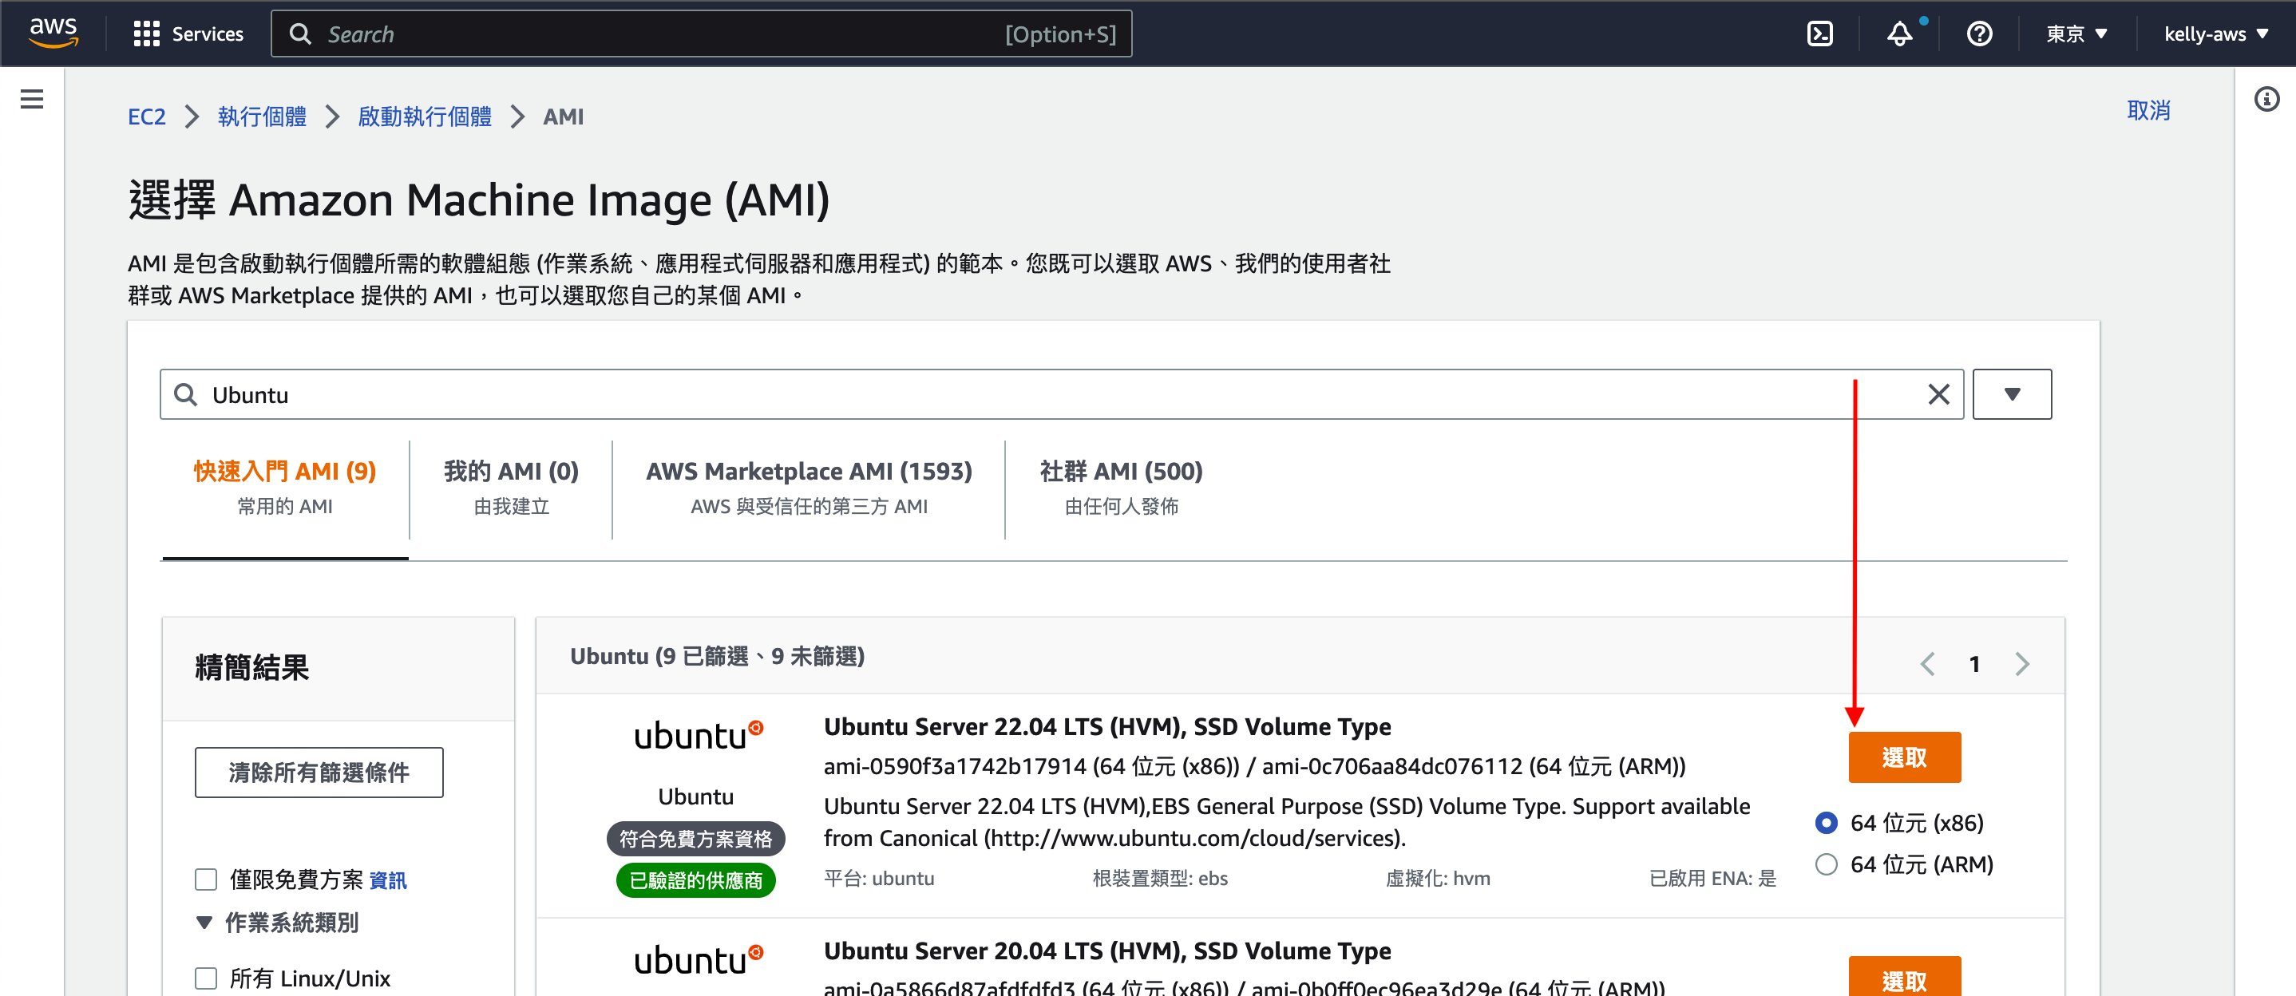
Task: Click the Ubuntu 22.04 logo thumbnail
Action: click(698, 737)
